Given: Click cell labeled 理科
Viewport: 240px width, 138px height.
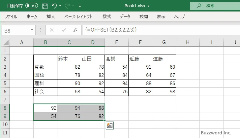Looking at the screenshot, I should pyautogui.click(x=45, y=83).
